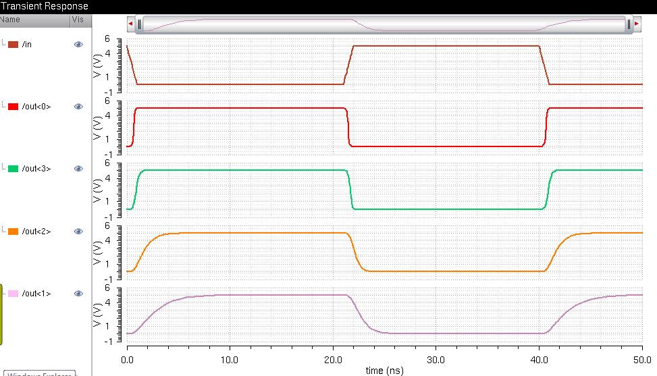Click the pink swatch for /out<1>
This screenshot has height=376, width=657.
coord(13,294)
